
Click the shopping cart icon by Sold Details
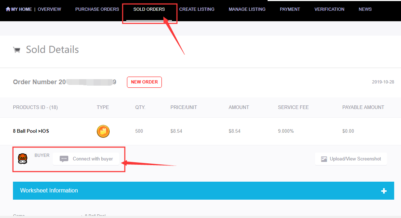coord(17,50)
